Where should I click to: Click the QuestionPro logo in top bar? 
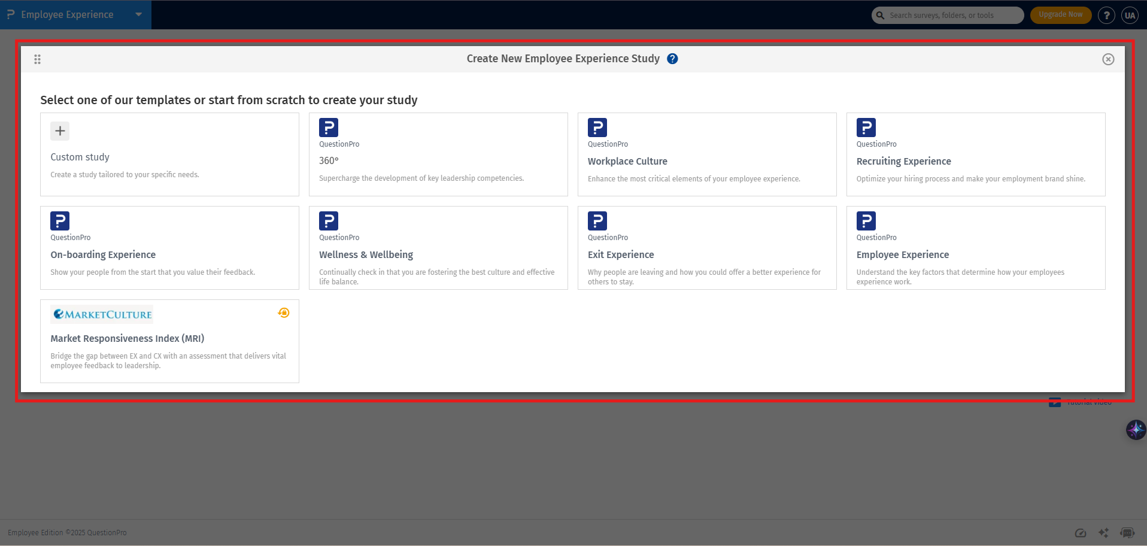(x=10, y=14)
